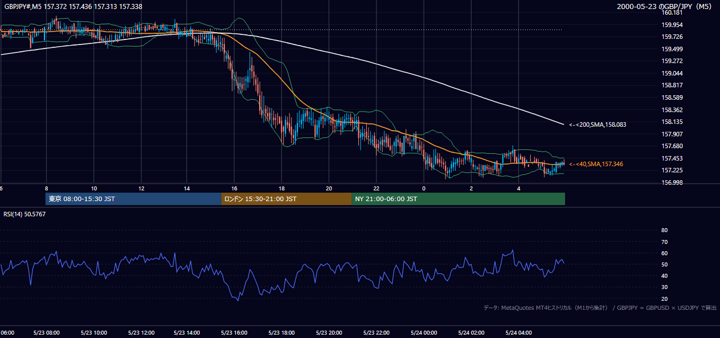Click the chart title 2000-05-23 のGBP/JPY (M5)
This screenshot has height=338, width=720.
point(665,6)
